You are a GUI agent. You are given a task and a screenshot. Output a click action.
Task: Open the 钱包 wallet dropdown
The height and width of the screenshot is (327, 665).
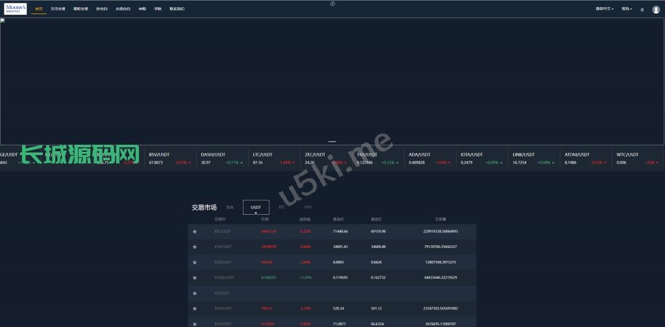627,9
